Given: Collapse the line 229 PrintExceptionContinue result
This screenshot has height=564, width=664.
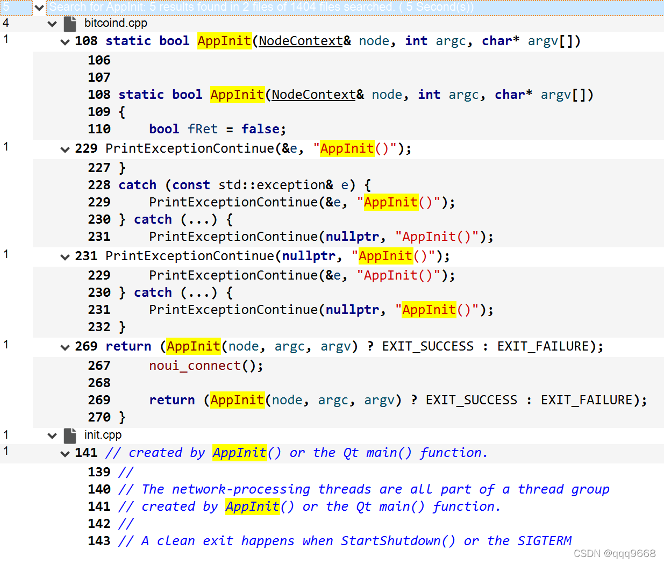Looking at the screenshot, I should (x=65, y=148).
